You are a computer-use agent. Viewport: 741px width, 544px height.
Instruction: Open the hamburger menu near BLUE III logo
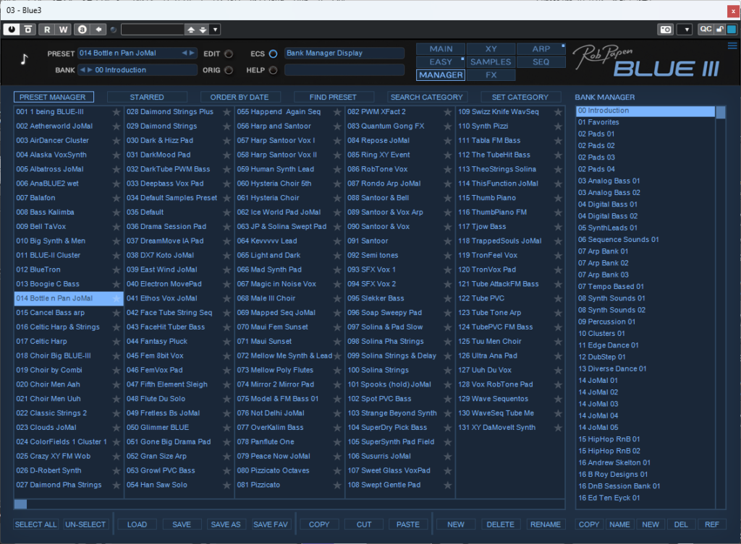click(x=732, y=46)
